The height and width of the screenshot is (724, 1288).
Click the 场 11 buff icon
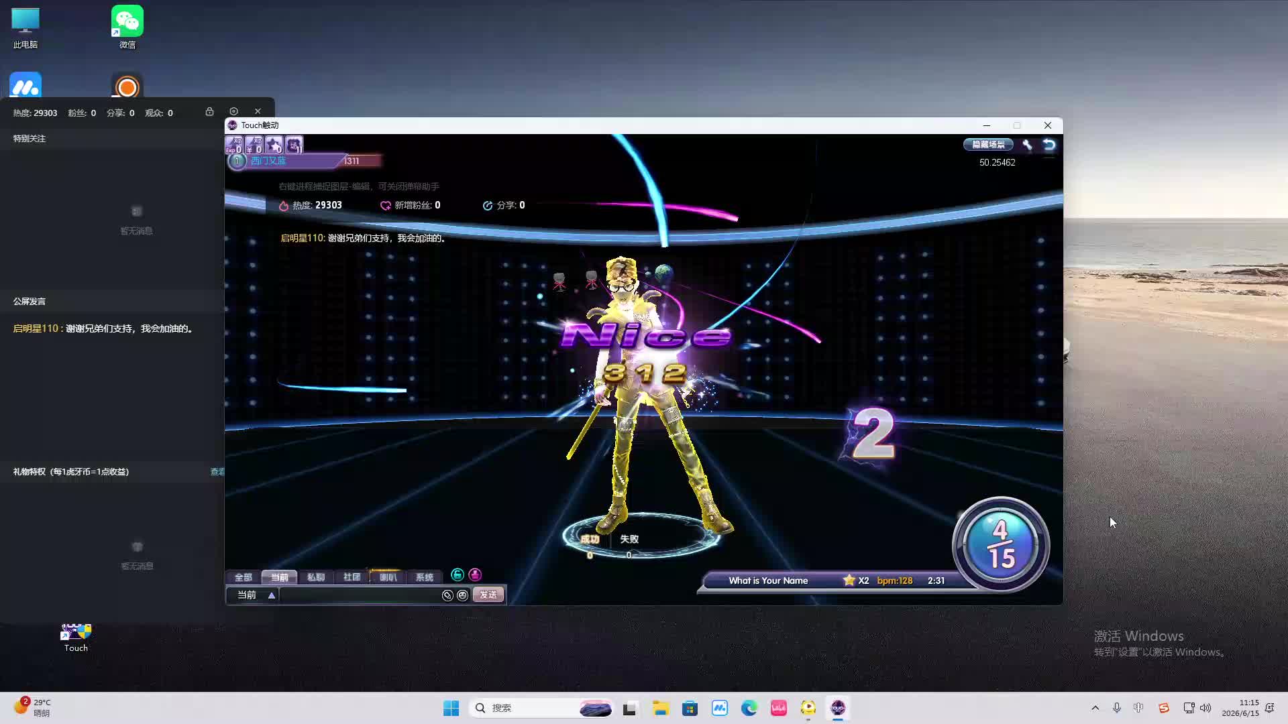pyautogui.click(x=294, y=145)
